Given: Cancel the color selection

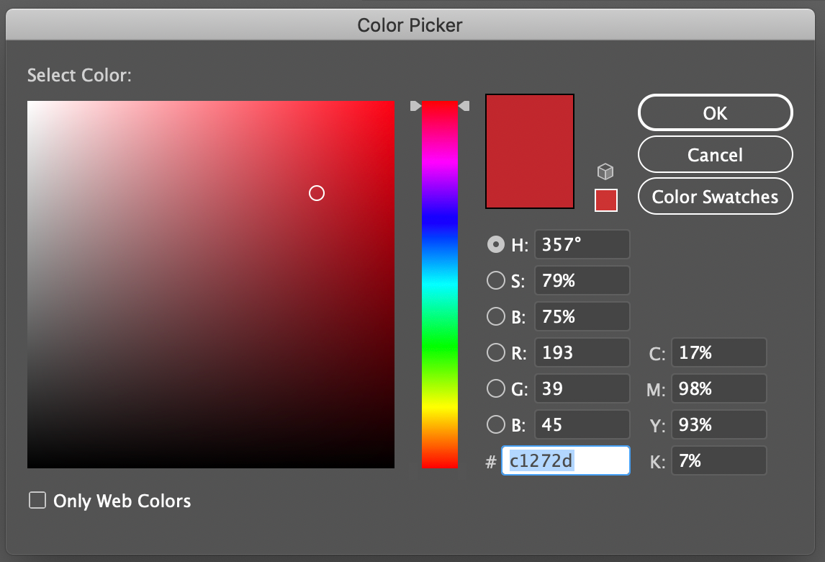Looking at the screenshot, I should [715, 154].
